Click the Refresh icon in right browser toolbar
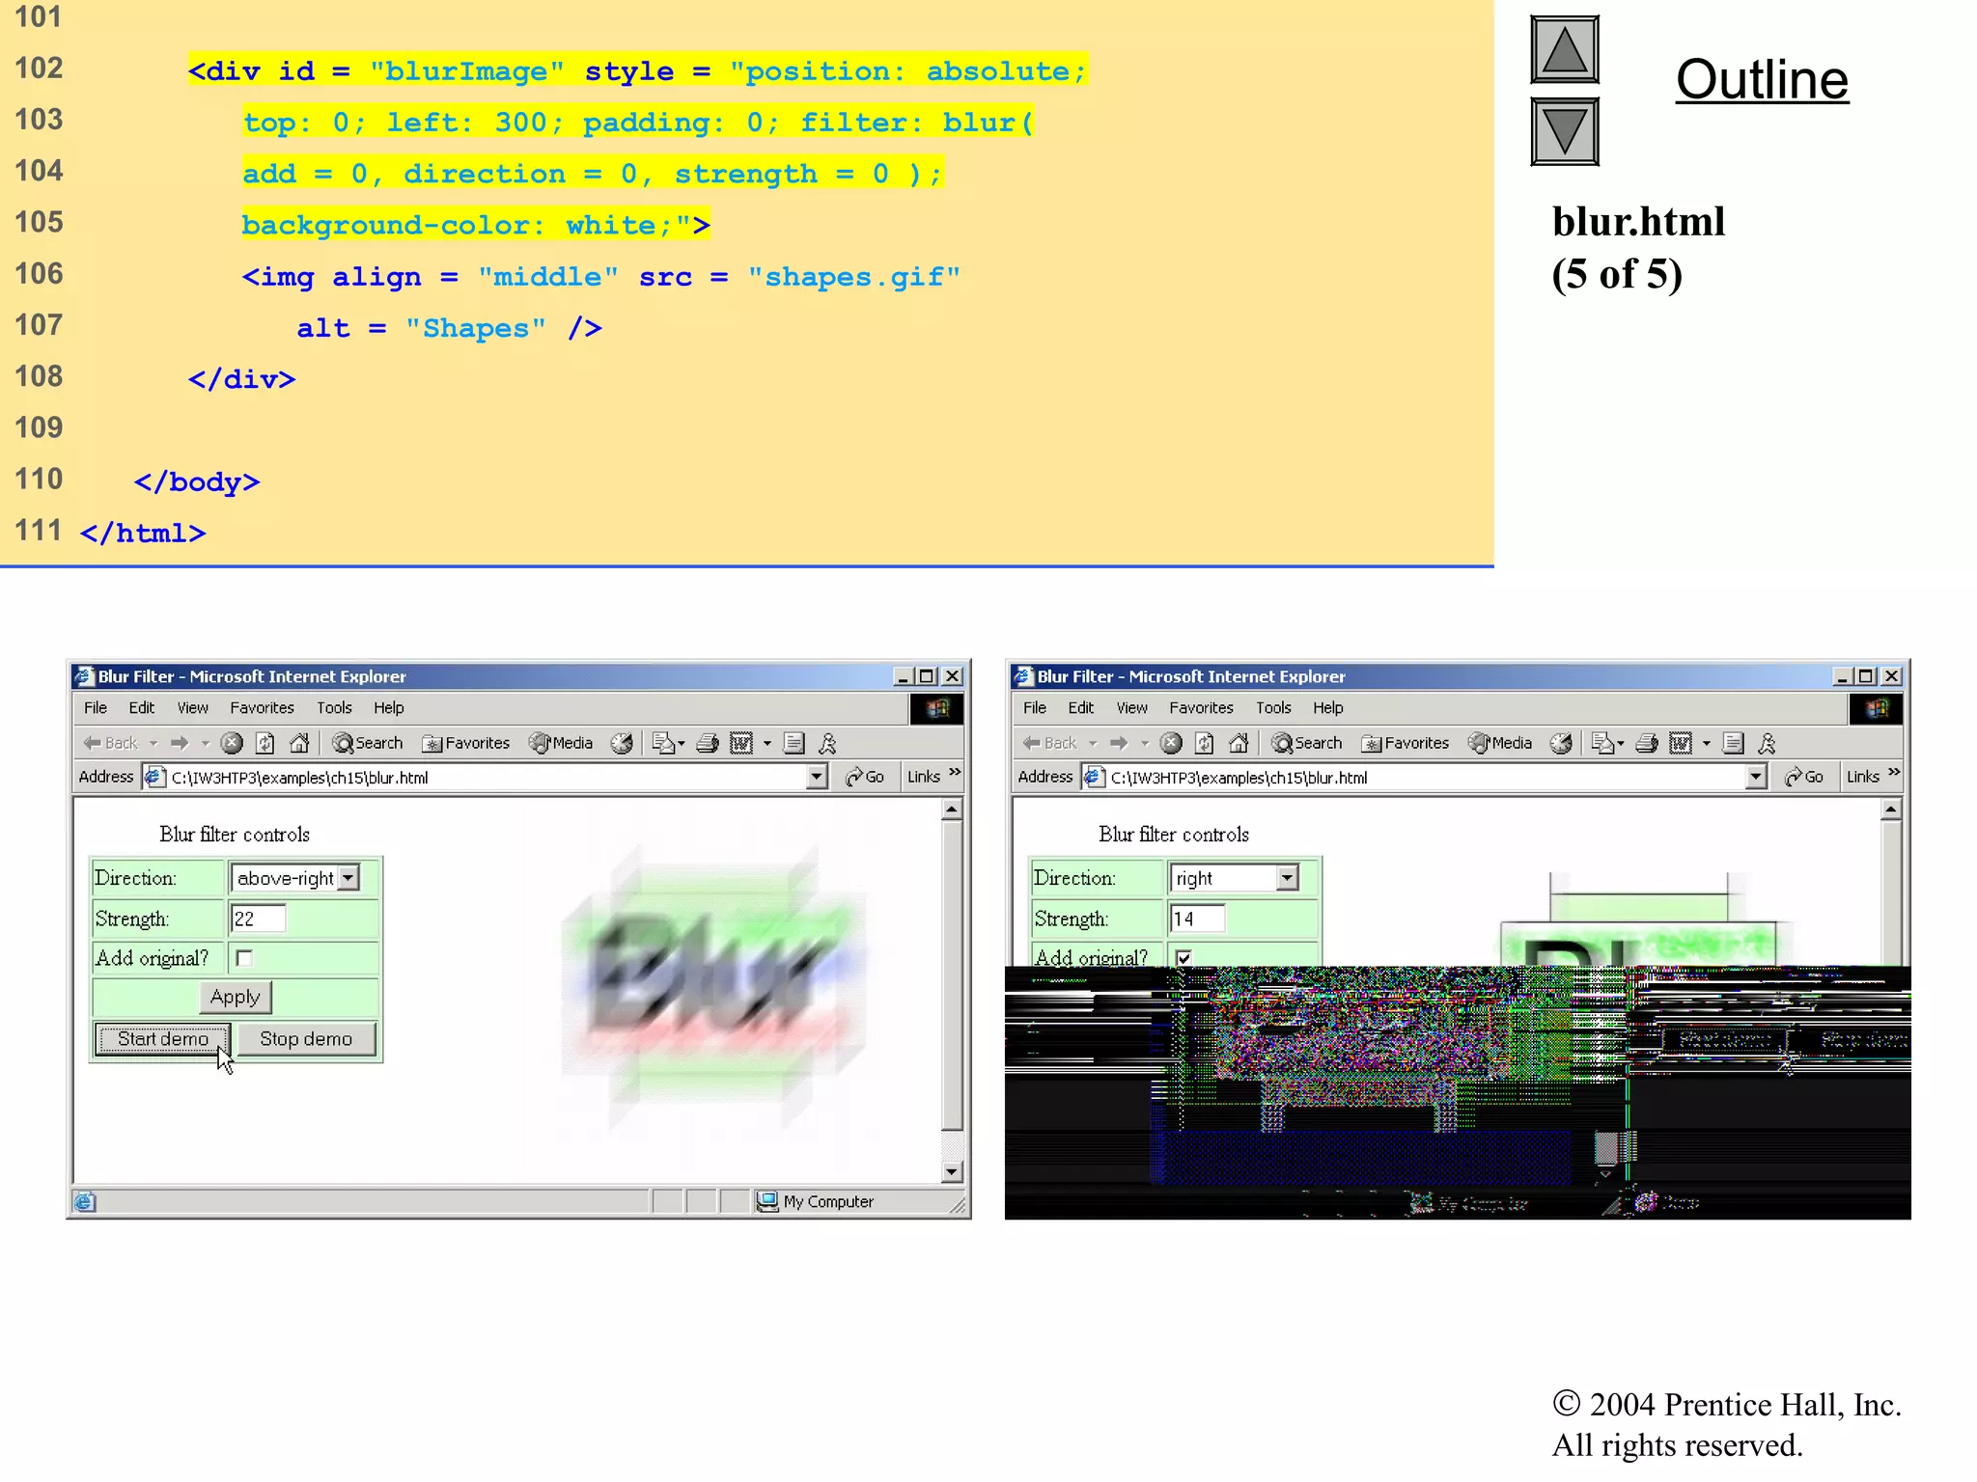1977x1482 pixels. (1204, 743)
